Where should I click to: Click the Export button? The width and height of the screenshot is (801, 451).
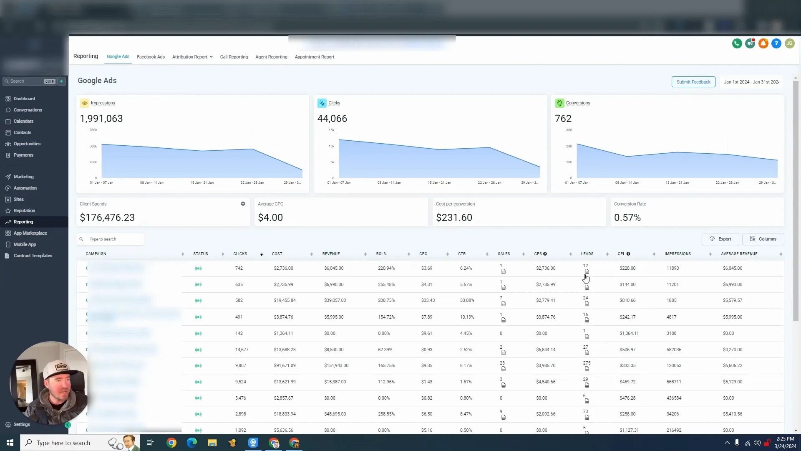[x=720, y=239]
